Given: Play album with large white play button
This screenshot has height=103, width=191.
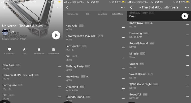Looking at the screenshot, I should [x=56, y=35].
